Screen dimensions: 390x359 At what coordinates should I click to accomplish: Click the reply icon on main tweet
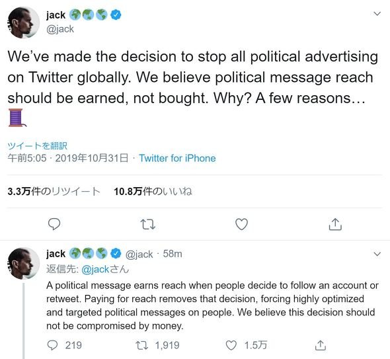tap(54, 224)
